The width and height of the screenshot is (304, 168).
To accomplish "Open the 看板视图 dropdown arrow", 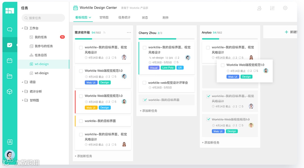I will click(x=90, y=17).
